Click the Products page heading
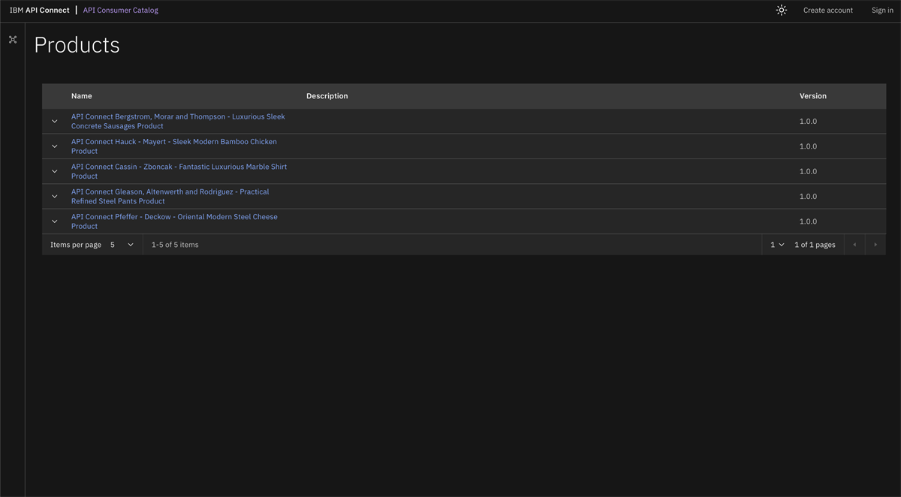The image size is (901, 497). (x=77, y=45)
